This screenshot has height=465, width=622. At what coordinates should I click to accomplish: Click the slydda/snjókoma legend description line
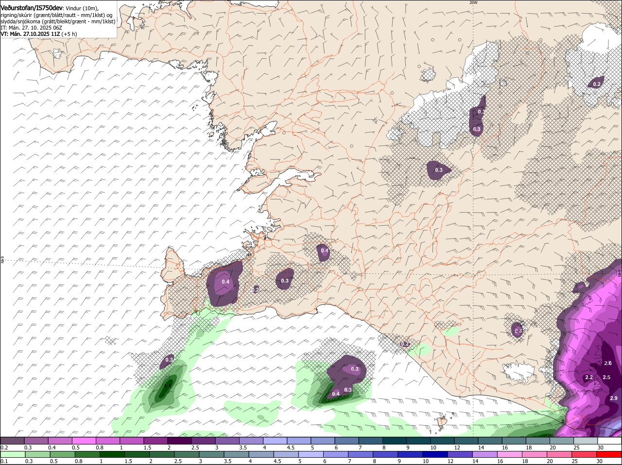click(x=58, y=21)
